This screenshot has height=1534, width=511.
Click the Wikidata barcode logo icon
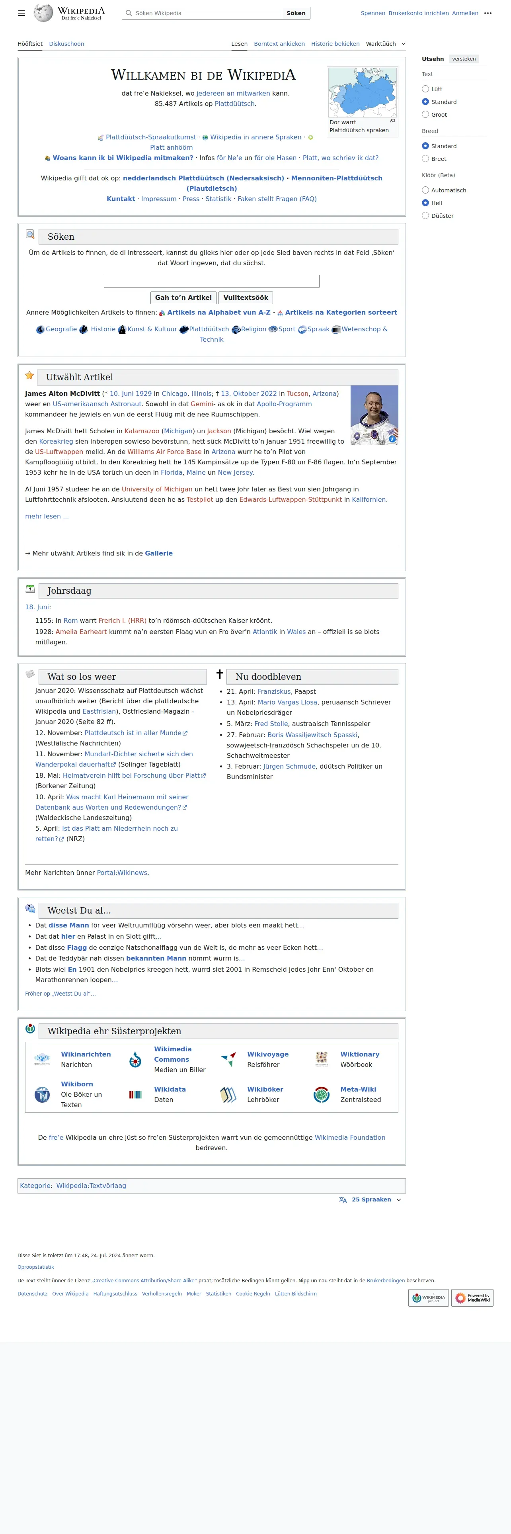click(135, 1094)
